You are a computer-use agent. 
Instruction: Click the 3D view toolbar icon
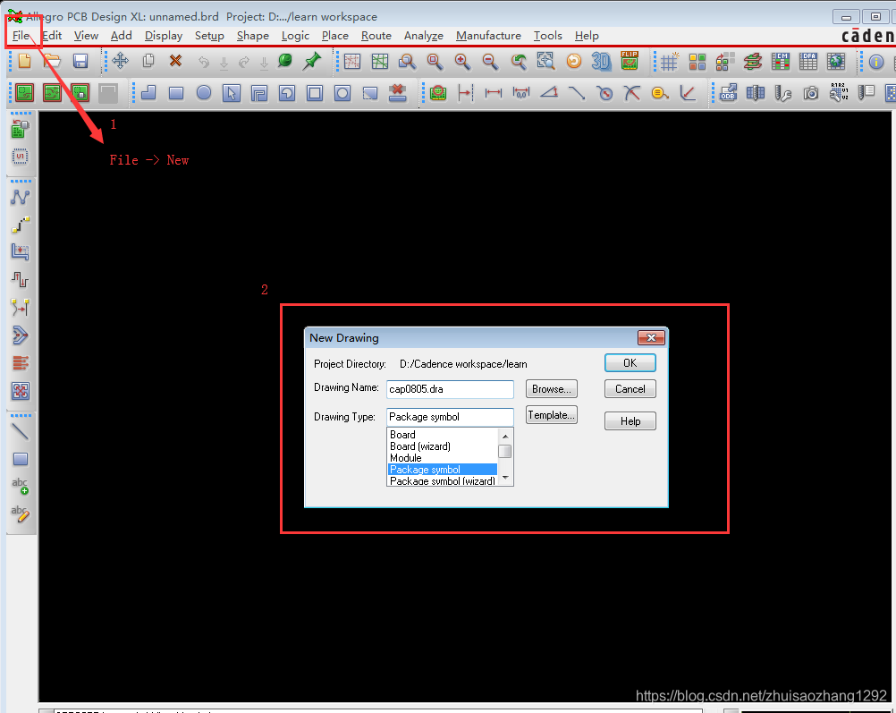602,61
